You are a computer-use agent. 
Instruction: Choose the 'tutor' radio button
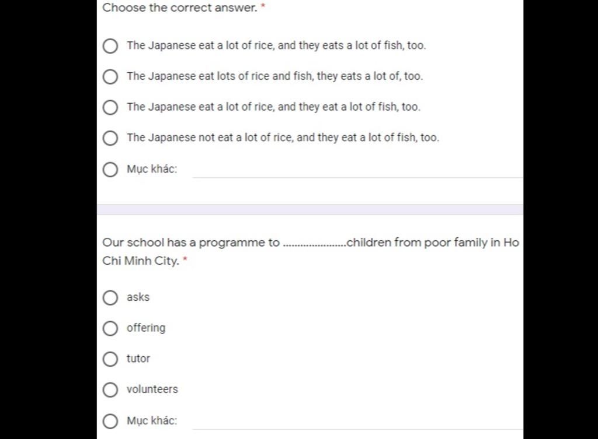tap(110, 359)
